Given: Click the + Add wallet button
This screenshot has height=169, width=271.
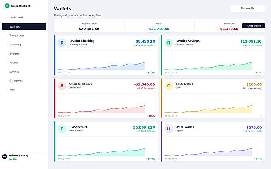Looking at the screenshot, I should [x=254, y=26].
